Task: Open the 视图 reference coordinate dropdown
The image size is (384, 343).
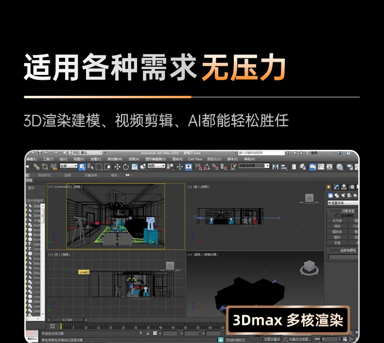Action: click(156, 166)
